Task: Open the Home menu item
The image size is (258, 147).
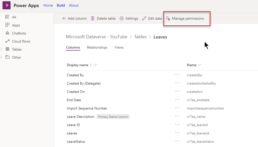Action: 48,5
